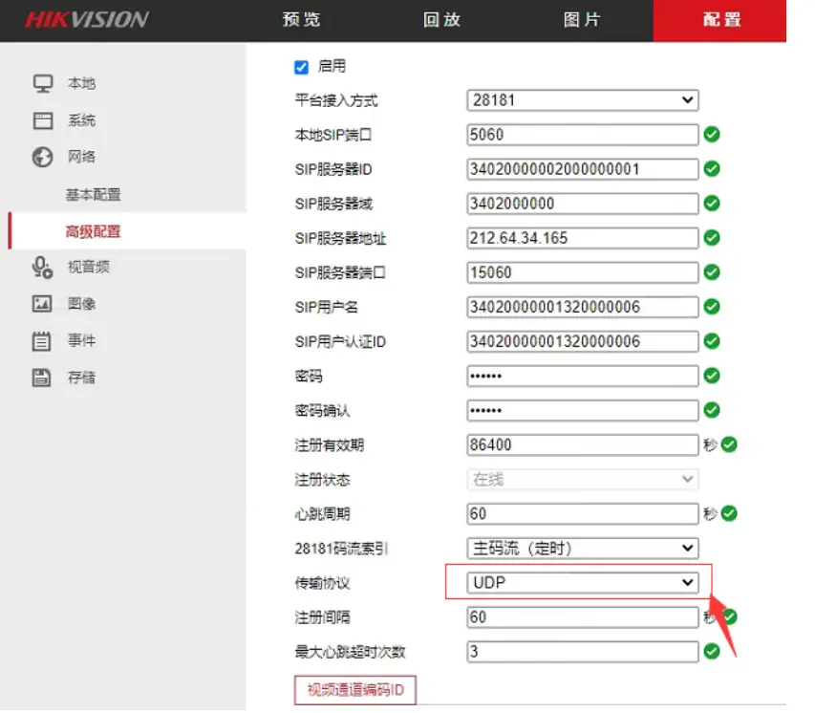Viewport: 815px width, 713px height.
Task: Uncheck the 启用 checkbox
Action: [302, 67]
